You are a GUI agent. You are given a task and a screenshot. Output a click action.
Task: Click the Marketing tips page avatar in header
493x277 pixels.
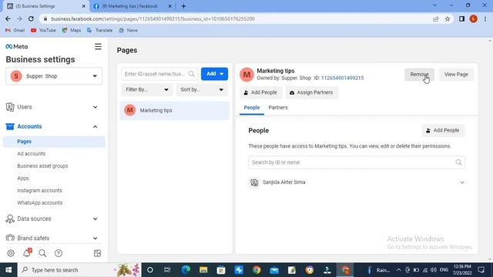246,75
